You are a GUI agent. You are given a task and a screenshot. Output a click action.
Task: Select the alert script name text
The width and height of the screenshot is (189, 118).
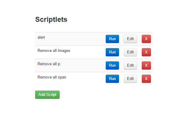[41, 37]
